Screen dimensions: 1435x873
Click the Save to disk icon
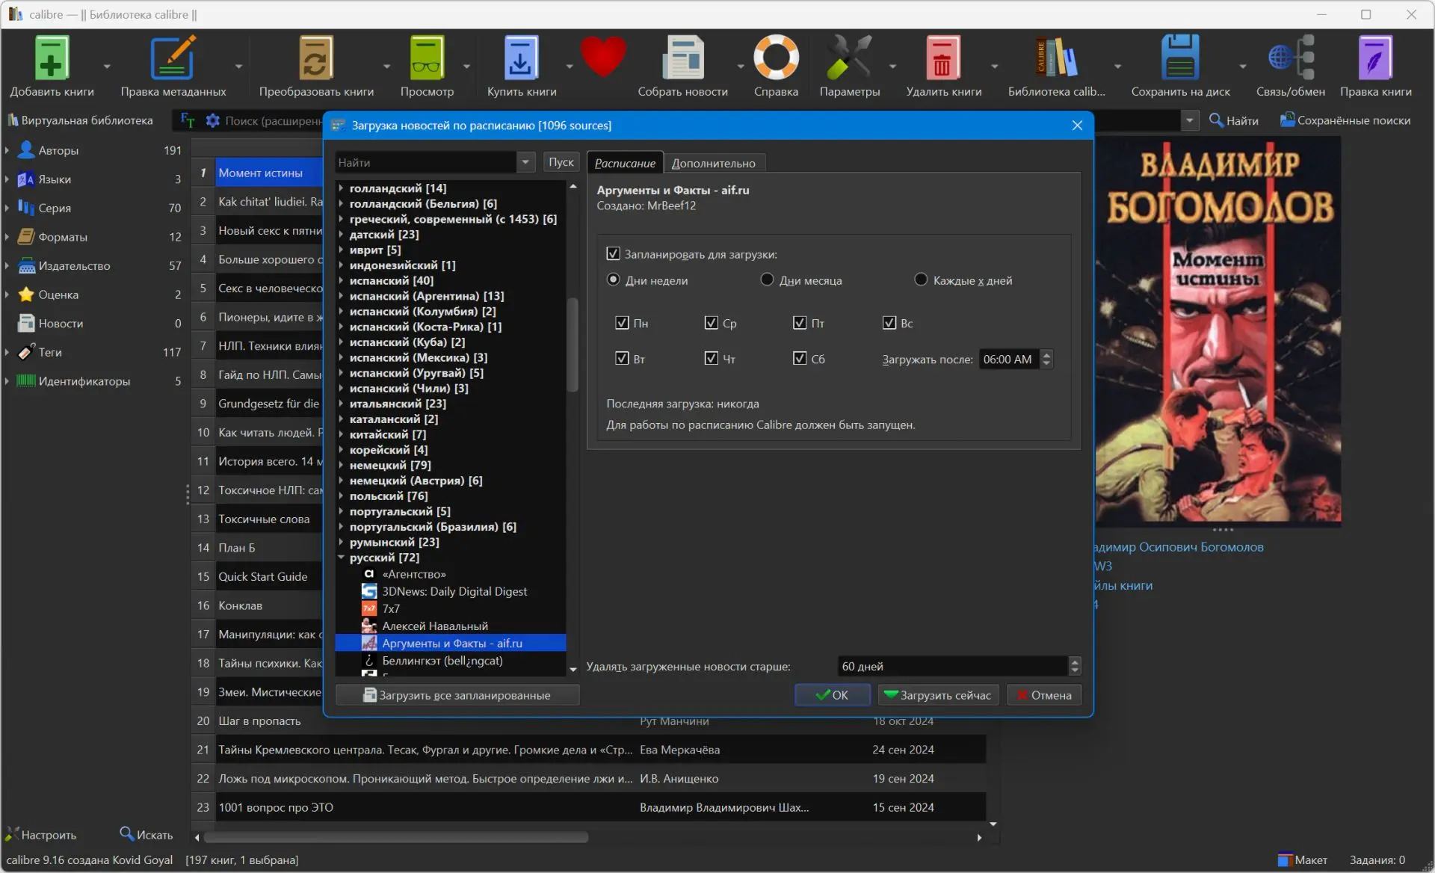pos(1179,58)
